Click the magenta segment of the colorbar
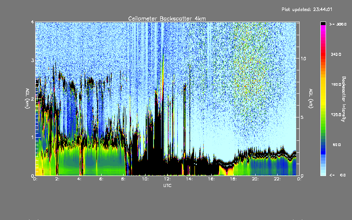 coord(323,29)
